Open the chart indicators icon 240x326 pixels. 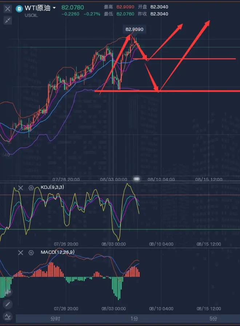pyautogui.click(x=7, y=316)
